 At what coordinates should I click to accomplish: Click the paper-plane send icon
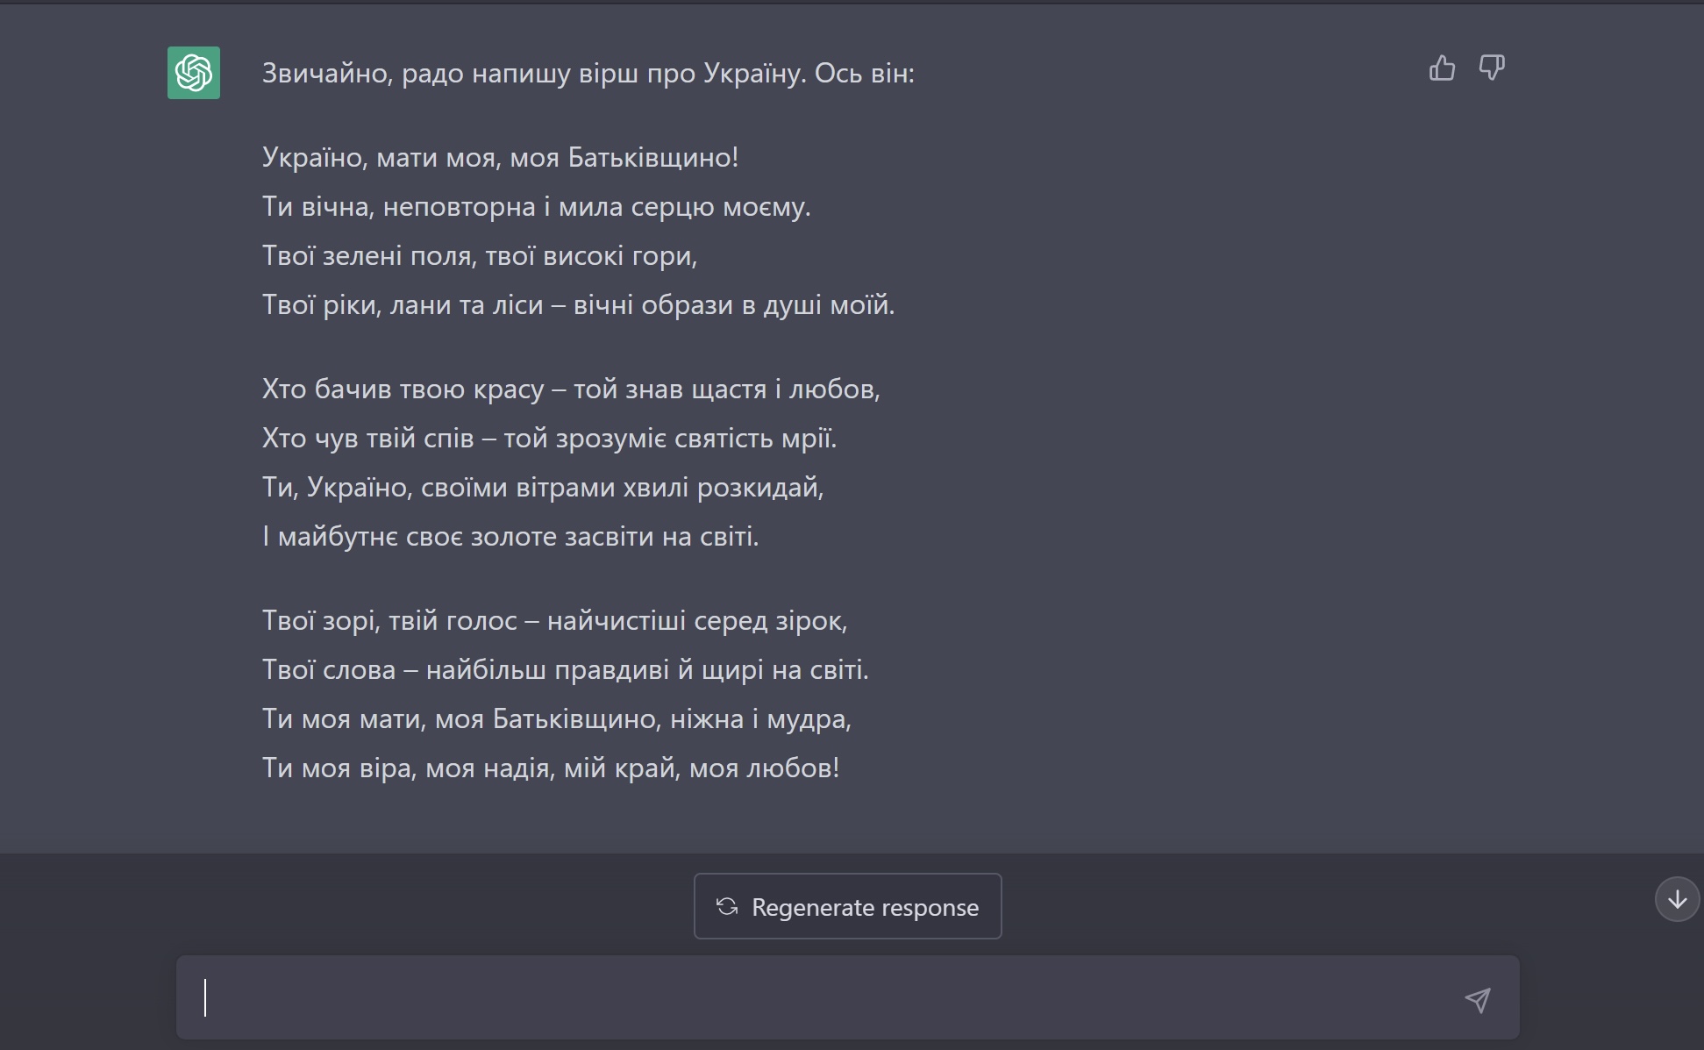point(1477,1000)
